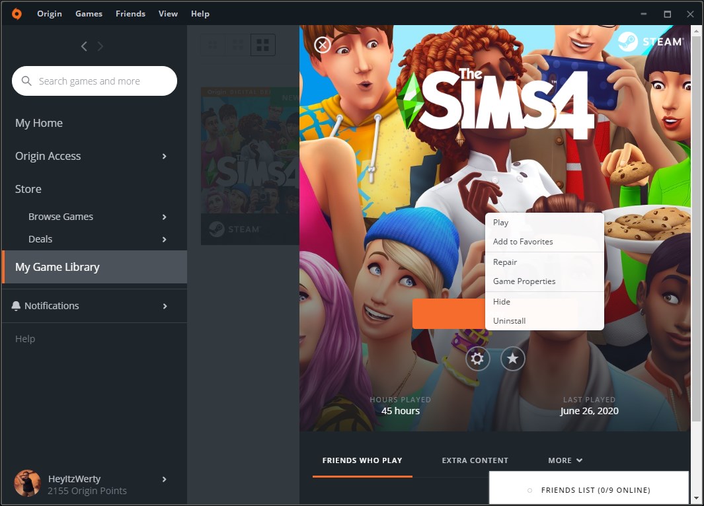Switch to the EXTRA CONTENT tab

click(475, 460)
